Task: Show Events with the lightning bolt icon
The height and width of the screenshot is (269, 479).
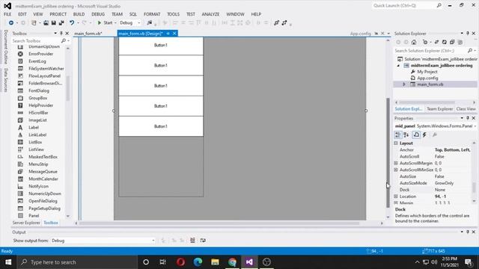Action: pos(424,134)
